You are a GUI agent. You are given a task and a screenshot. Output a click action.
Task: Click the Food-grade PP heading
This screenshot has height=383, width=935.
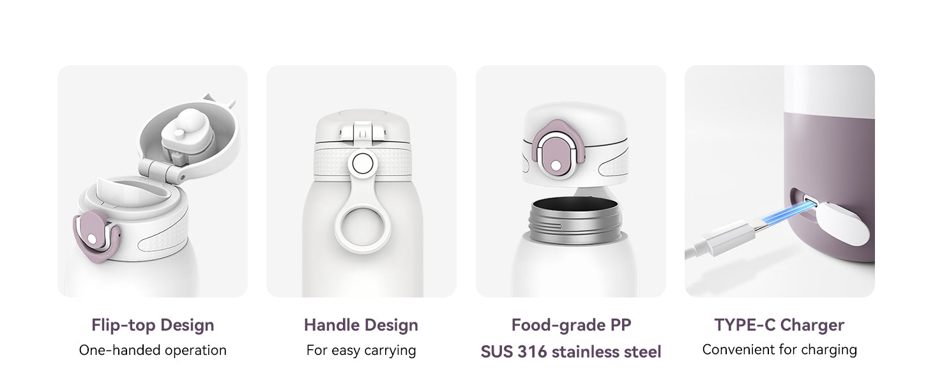pyautogui.click(x=571, y=325)
